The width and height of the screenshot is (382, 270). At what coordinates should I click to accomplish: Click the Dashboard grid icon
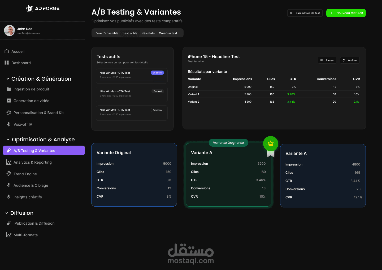tap(7, 63)
